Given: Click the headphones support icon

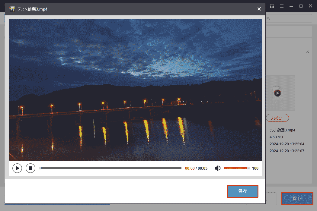Looking at the screenshot, I should [x=272, y=6].
